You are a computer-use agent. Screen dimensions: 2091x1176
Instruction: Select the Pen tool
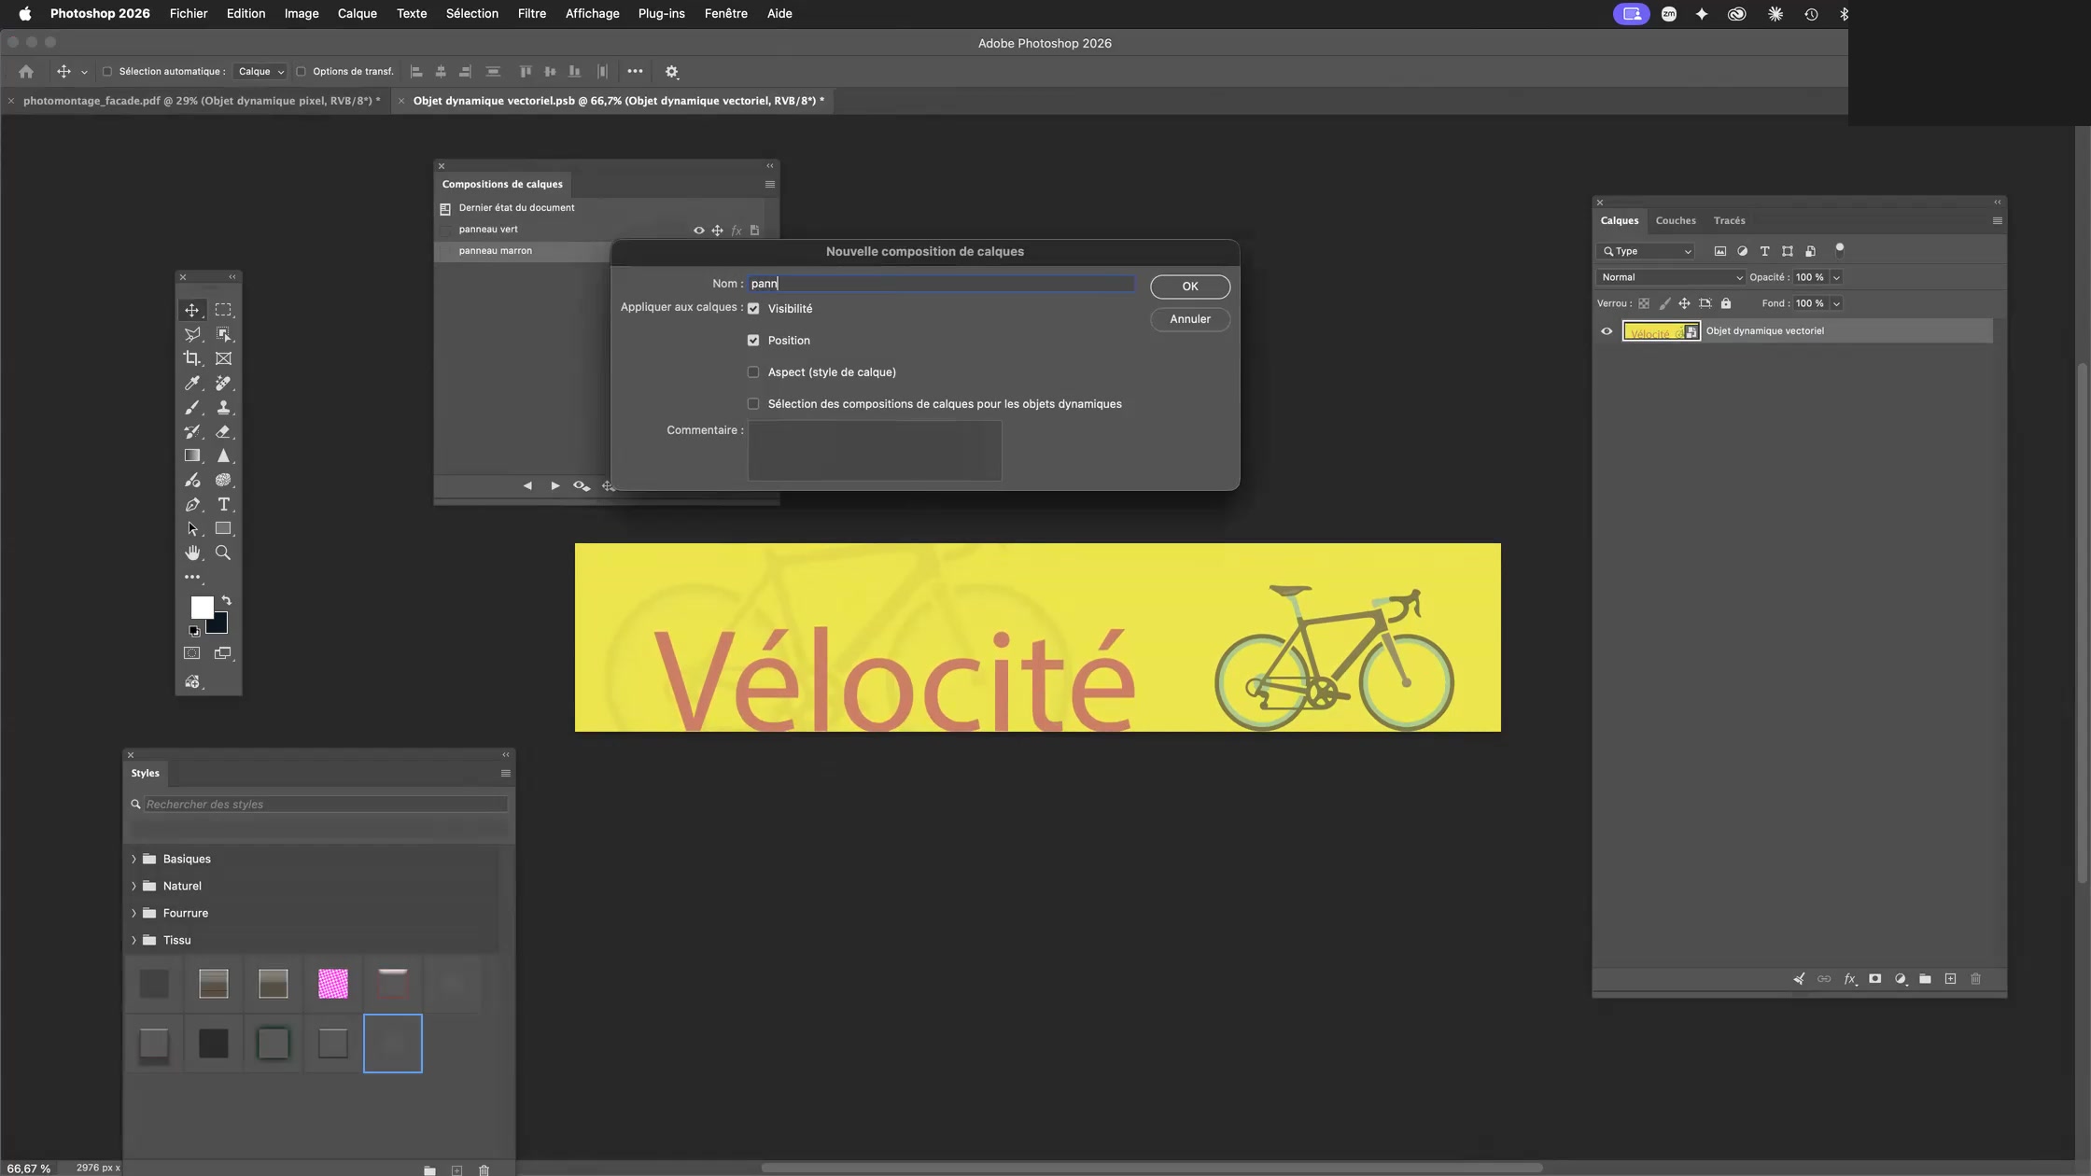[x=191, y=504]
